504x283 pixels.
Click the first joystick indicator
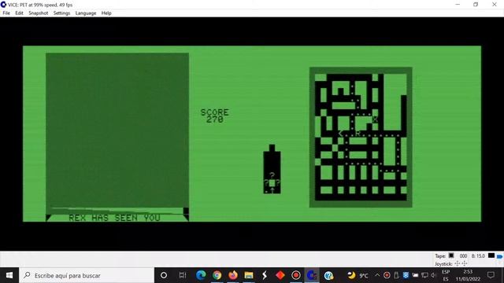(458, 264)
